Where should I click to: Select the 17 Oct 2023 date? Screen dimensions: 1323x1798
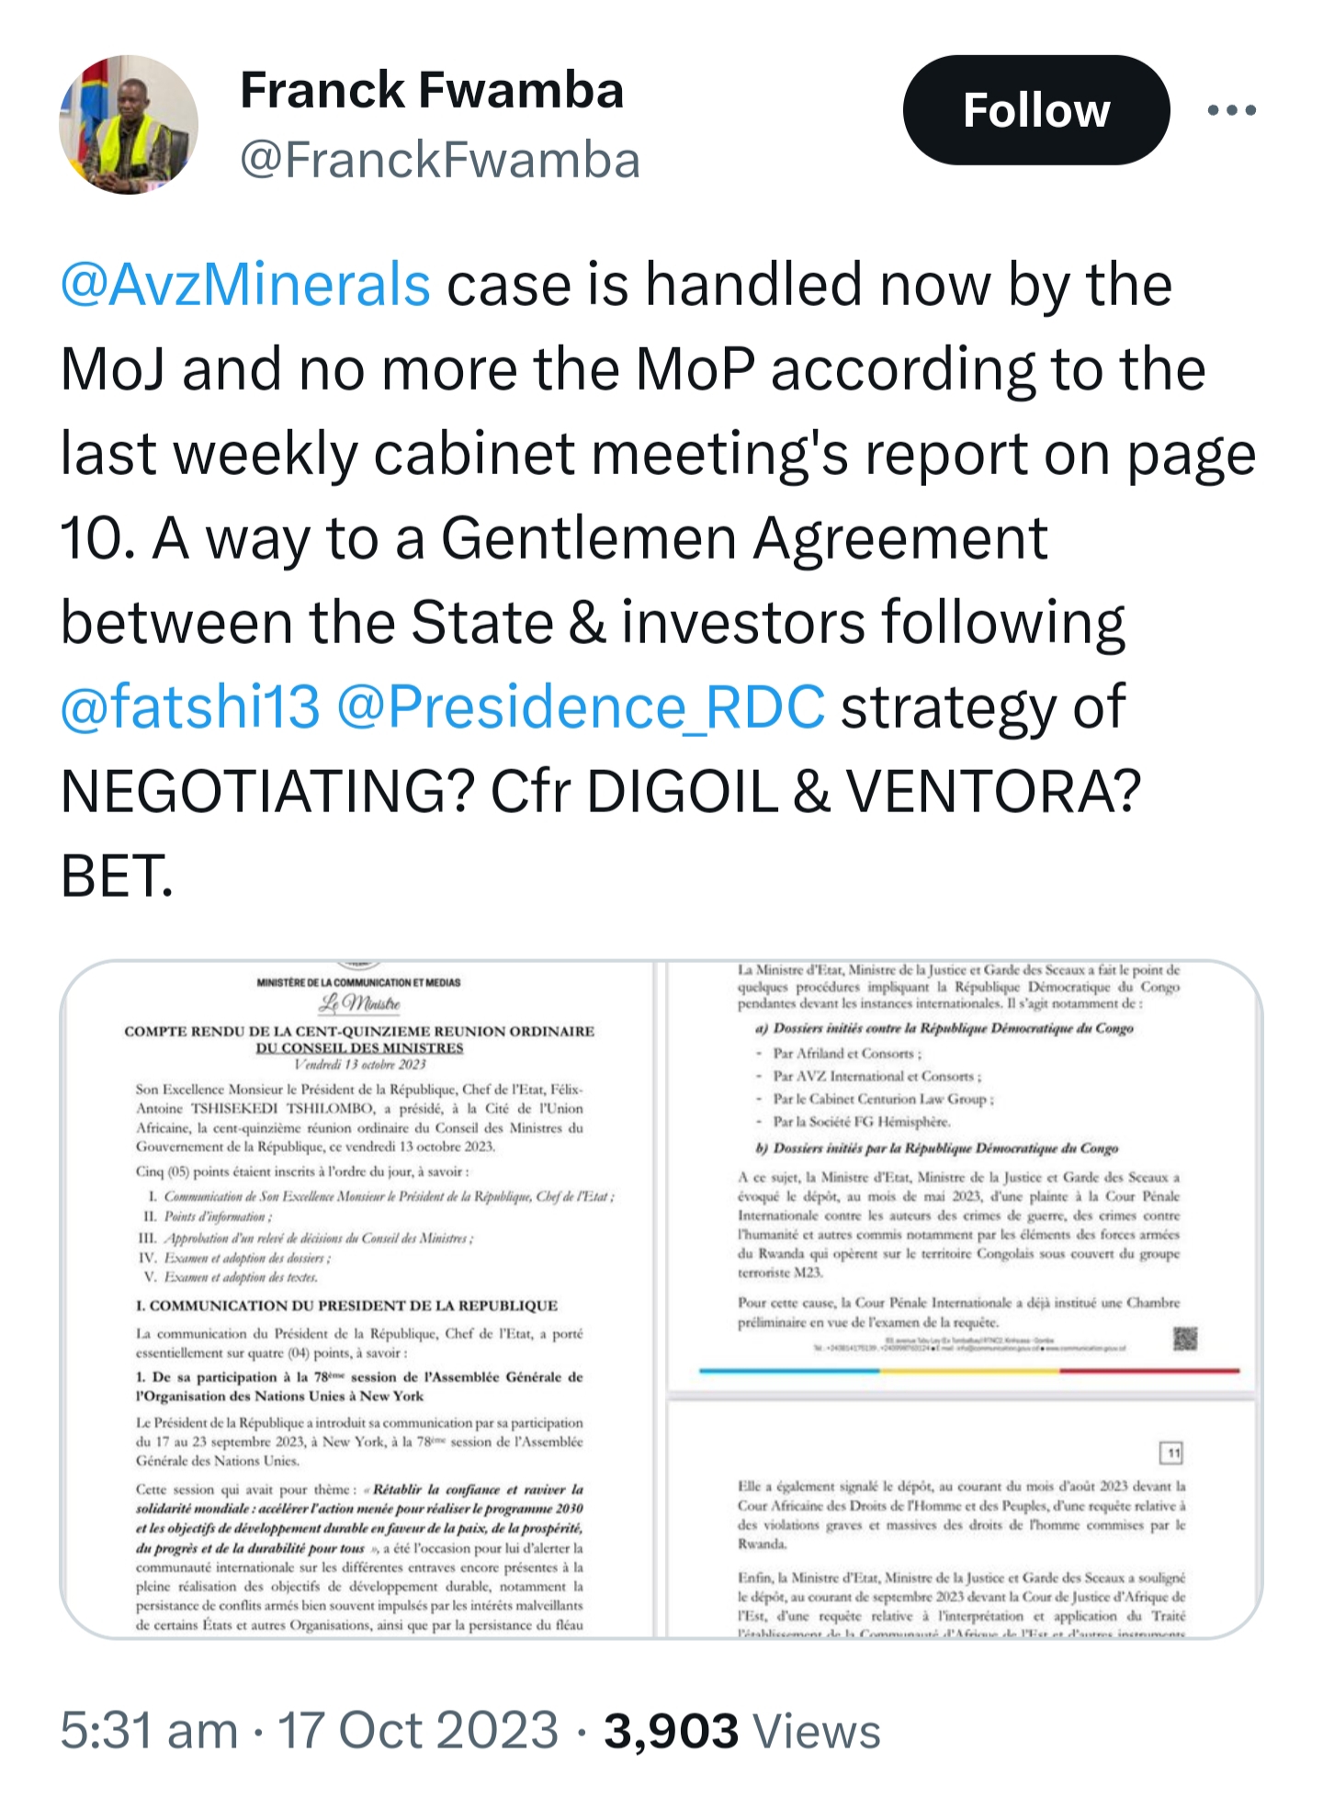[418, 1732]
